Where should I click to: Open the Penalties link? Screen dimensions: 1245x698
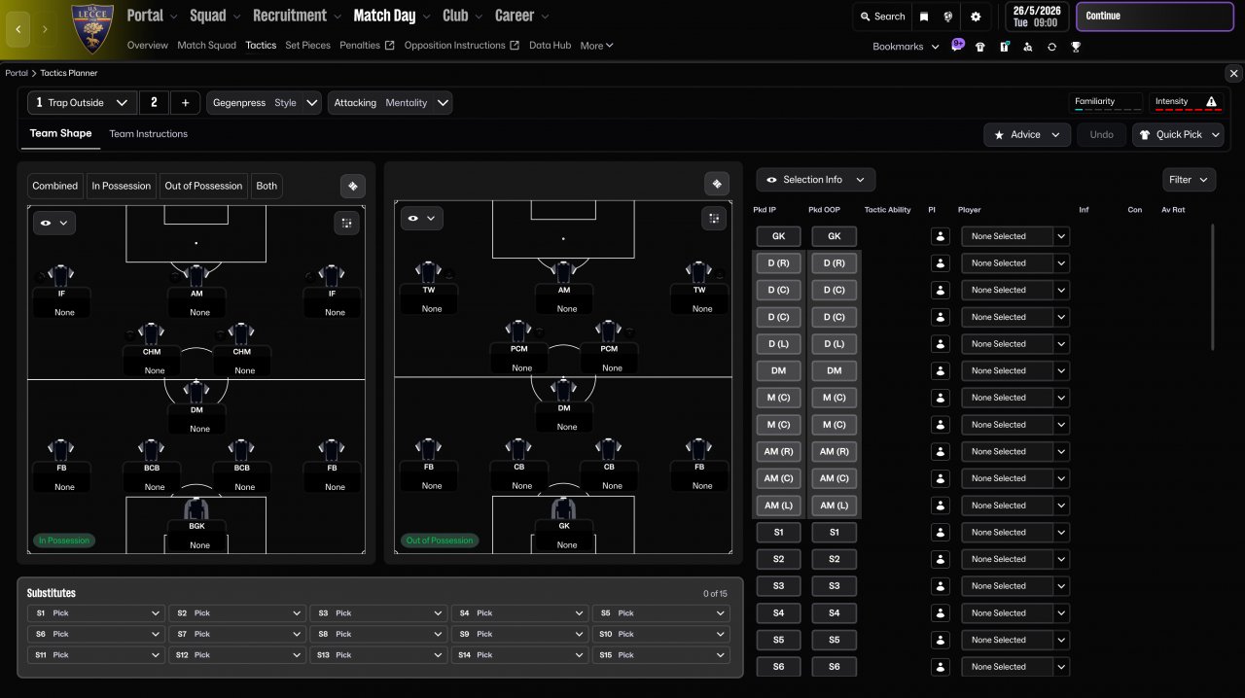[x=367, y=46]
